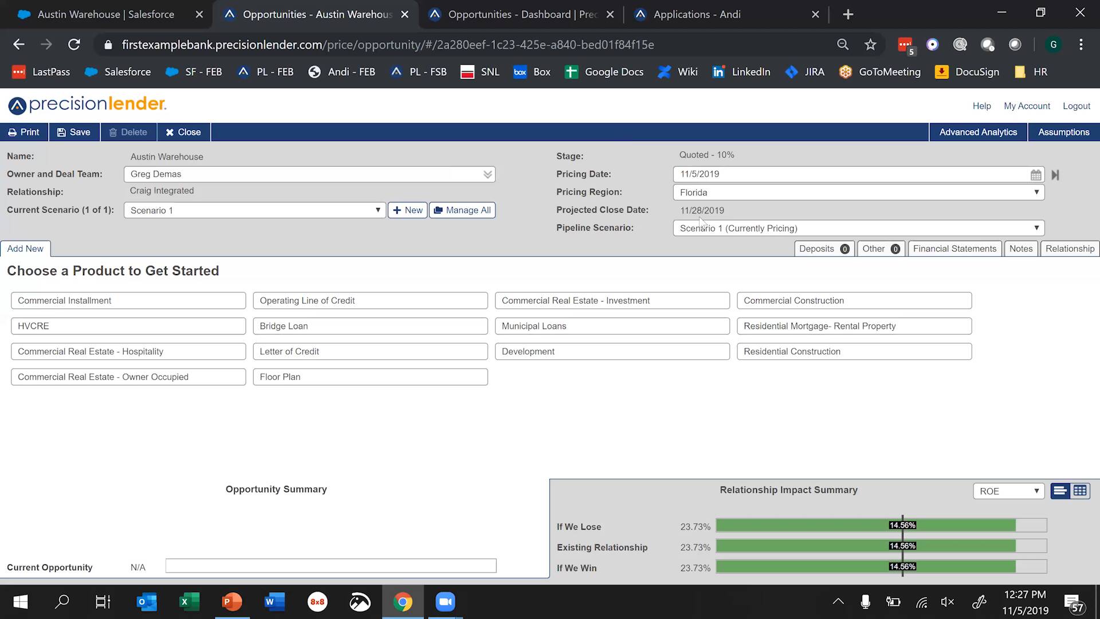Select list view for Relationship Impact Summary
Image resolution: width=1100 pixels, height=619 pixels.
[1060, 491]
